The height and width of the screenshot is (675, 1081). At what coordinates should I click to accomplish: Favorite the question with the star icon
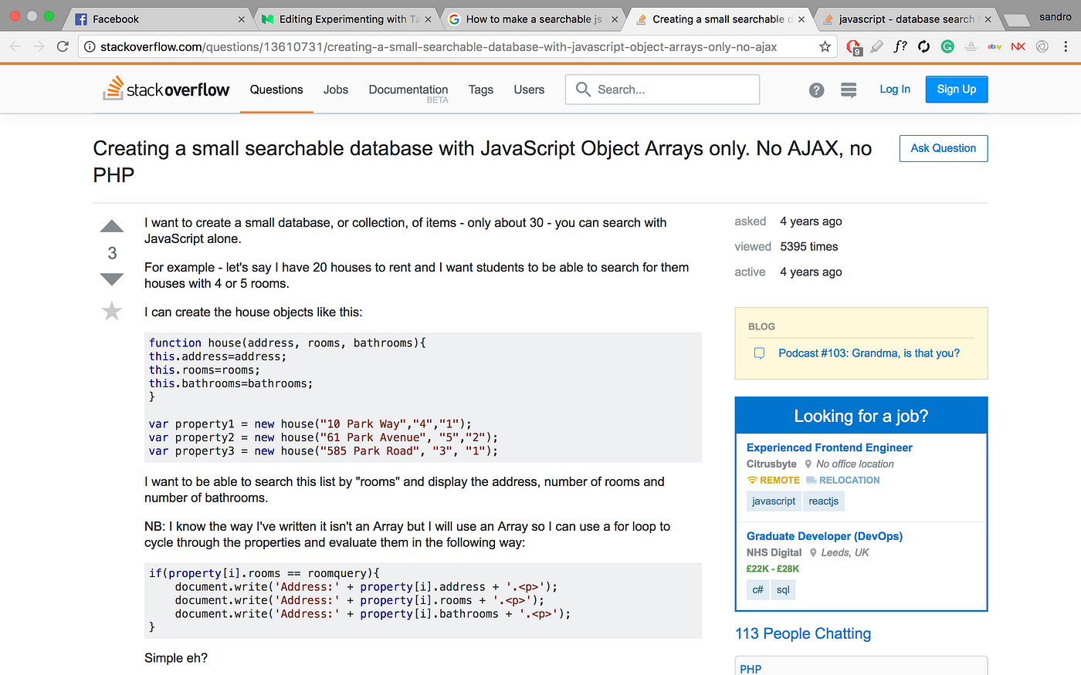(x=112, y=311)
